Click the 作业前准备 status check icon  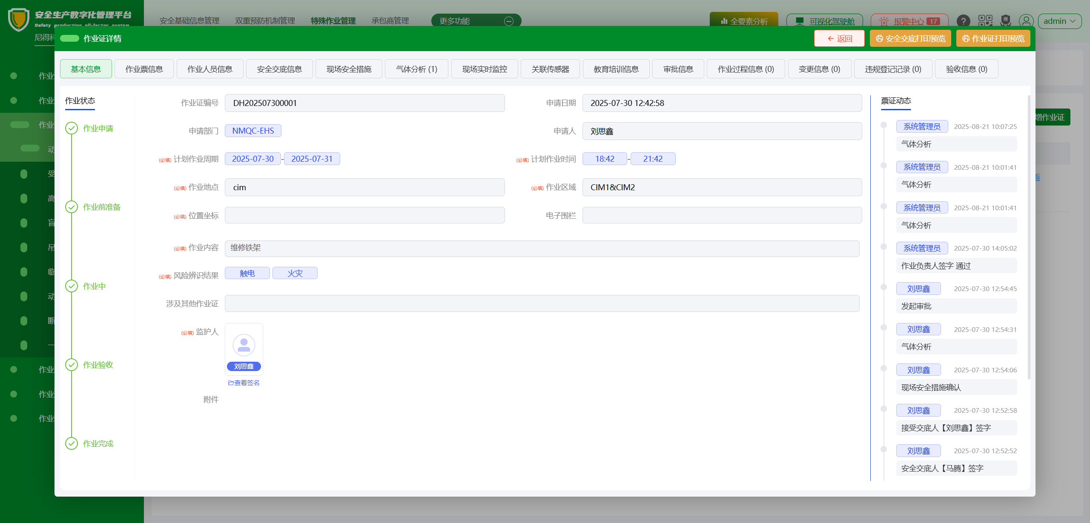[x=72, y=207]
